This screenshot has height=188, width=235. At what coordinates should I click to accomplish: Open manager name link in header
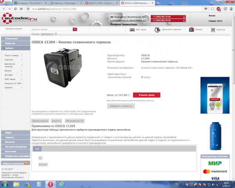[x=130, y=24]
